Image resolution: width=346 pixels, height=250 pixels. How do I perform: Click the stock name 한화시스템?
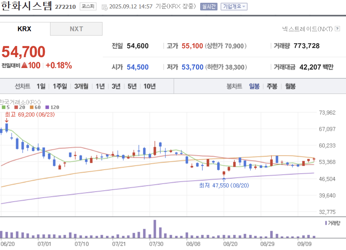[x=26, y=6]
